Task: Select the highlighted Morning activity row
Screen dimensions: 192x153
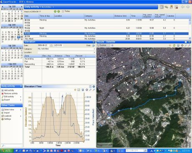Action: (106, 33)
